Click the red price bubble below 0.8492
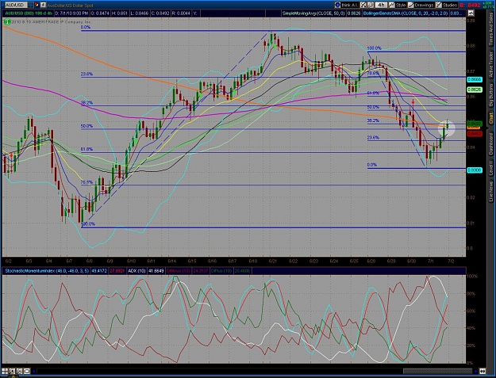The height and width of the screenshot is (378, 496). (x=475, y=134)
